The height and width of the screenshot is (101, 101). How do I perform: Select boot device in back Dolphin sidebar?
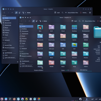[9, 55]
